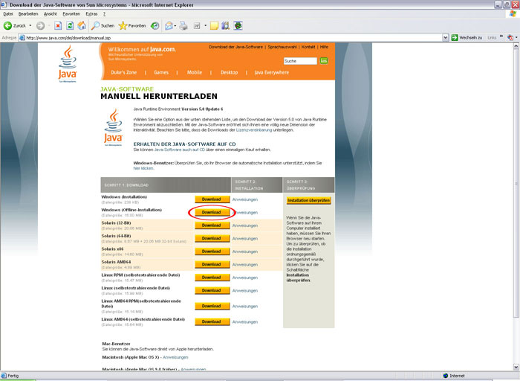The image size is (520, 381).
Task: Click the Links toolbar label
Action: tap(492, 38)
